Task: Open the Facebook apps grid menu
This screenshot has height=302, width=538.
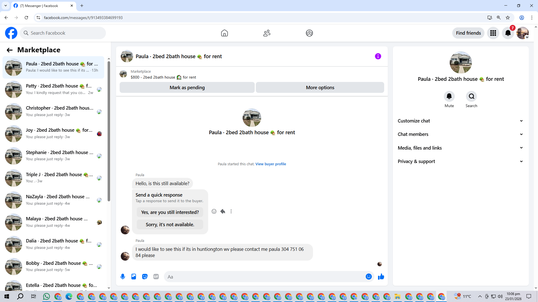Action: pos(493,33)
